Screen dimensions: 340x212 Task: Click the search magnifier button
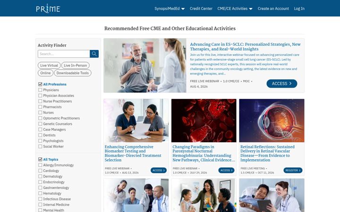click(x=94, y=54)
